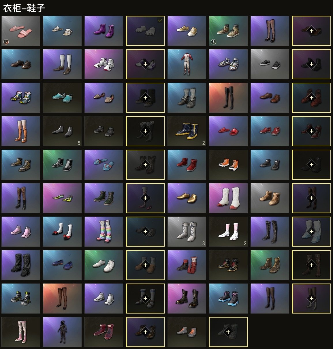The height and width of the screenshot is (349, 333).
Task: Select the shiny gold dress shoes
Action: click(187, 198)
